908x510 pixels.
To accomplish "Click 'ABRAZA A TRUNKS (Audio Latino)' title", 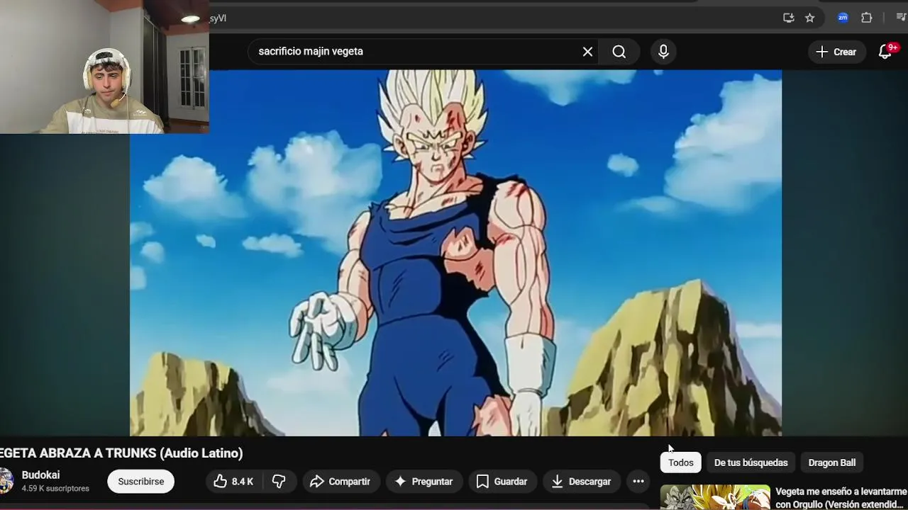I will click(141, 453).
